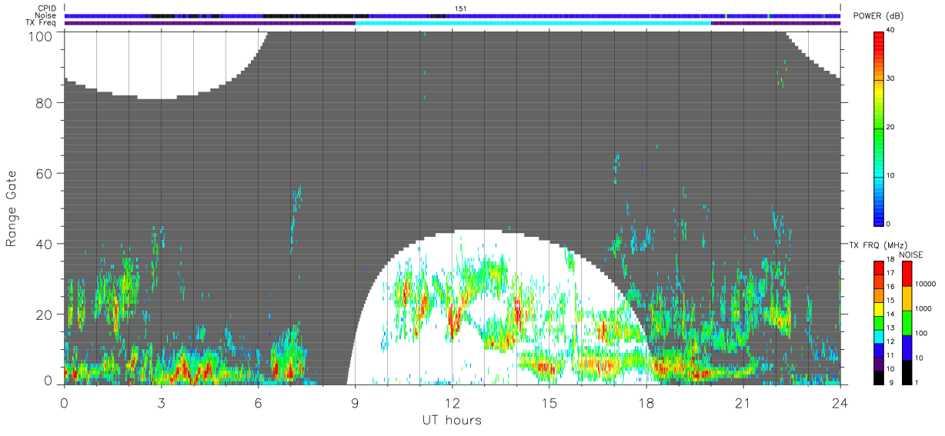This screenshot has height=436, width=945.
Task: Click the purple swatch in the TX FRQ legend
Action: point(879,364)
